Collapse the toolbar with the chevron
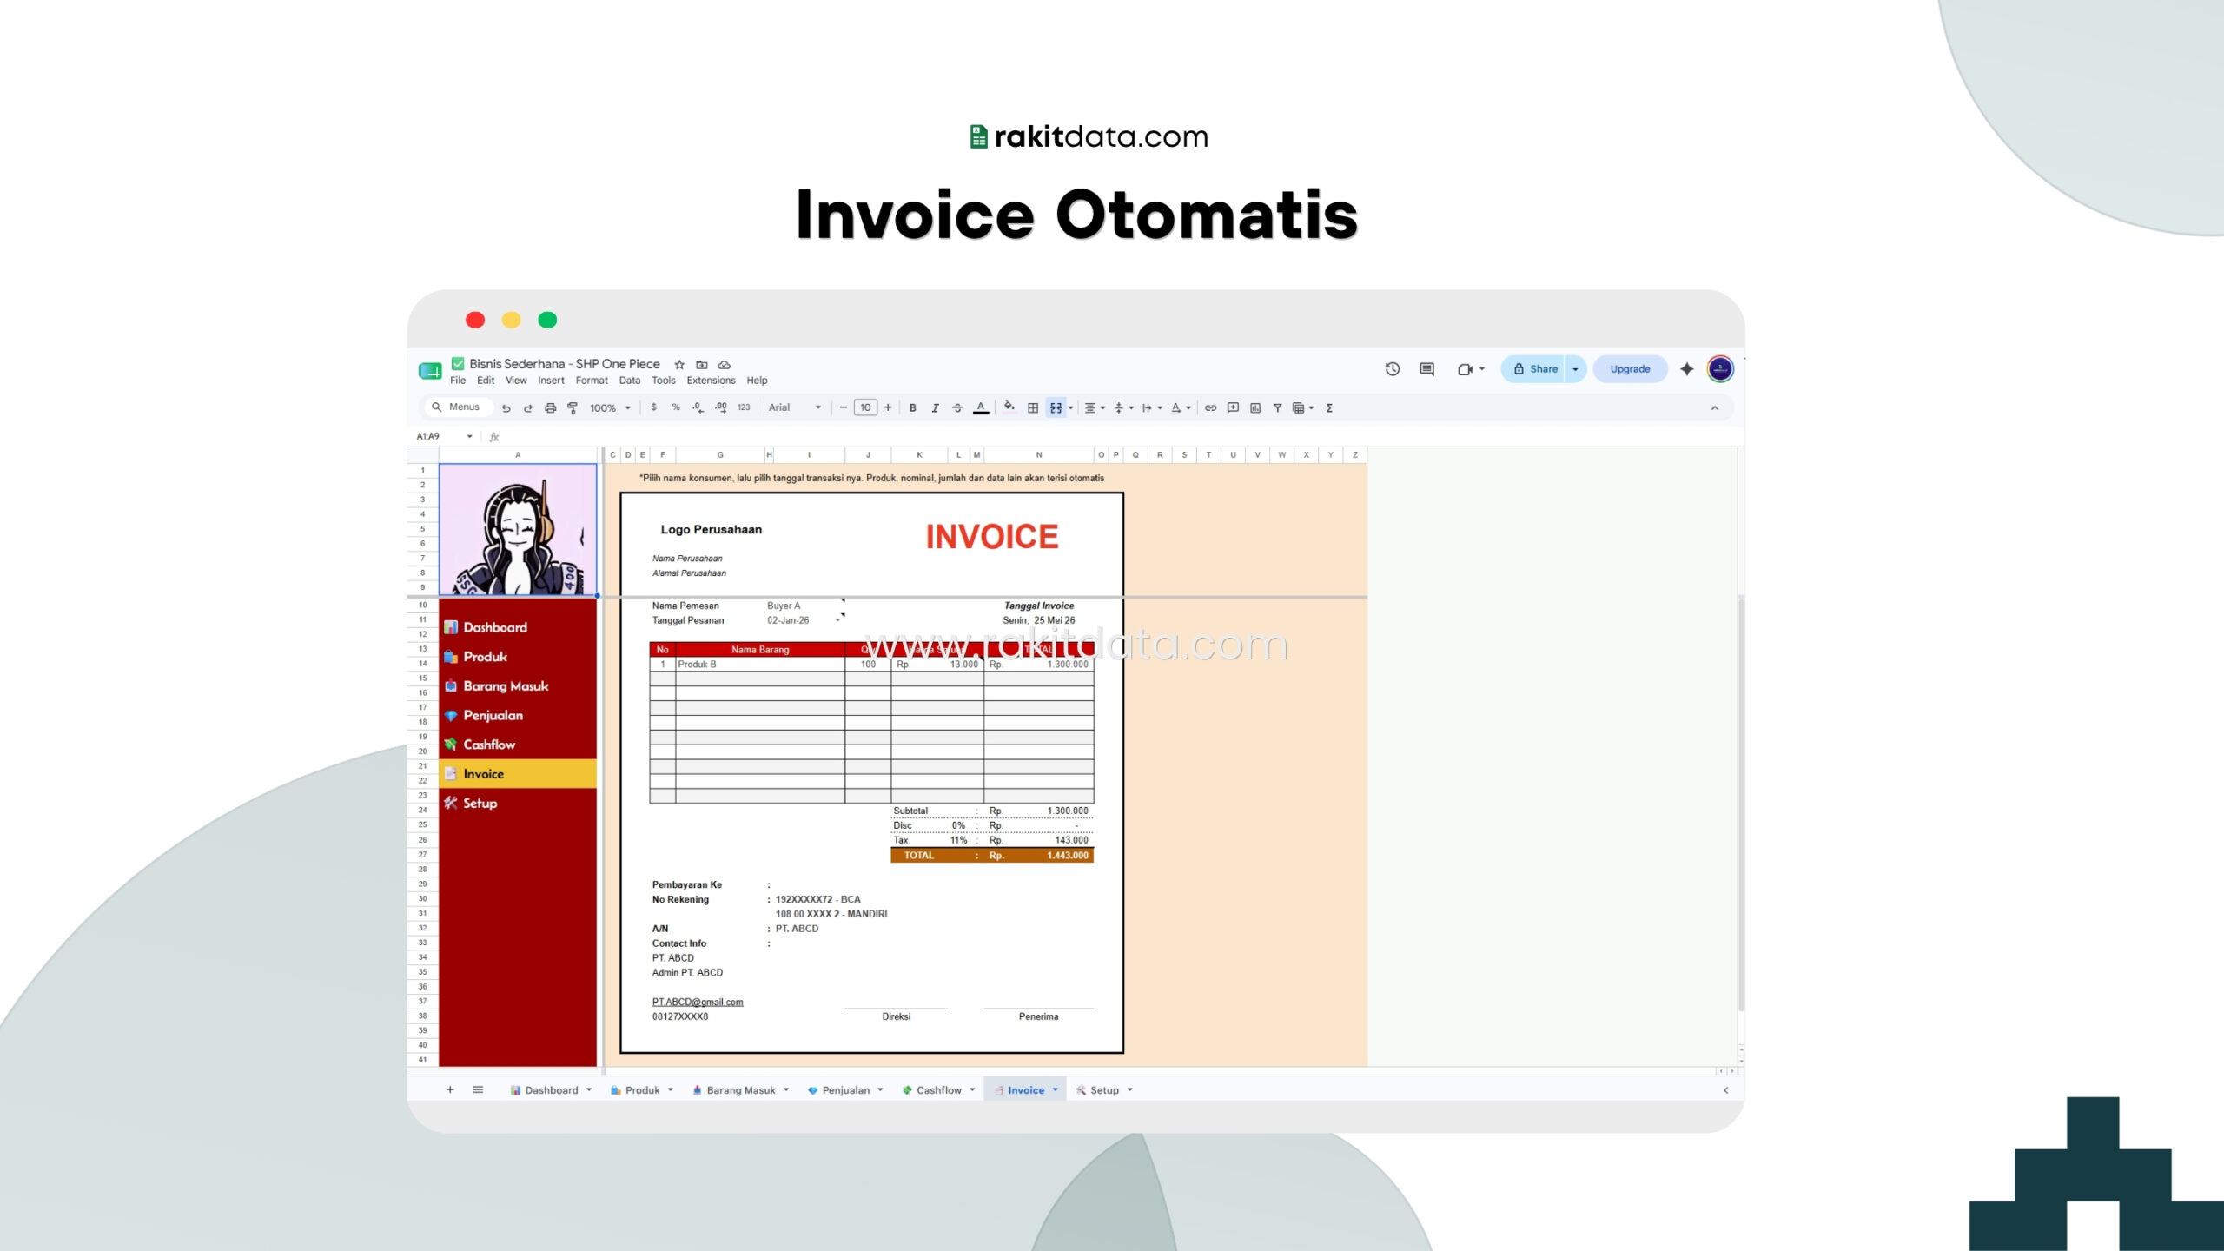The width and height of the screenshot is (2224, 1251). [1714, 407]
